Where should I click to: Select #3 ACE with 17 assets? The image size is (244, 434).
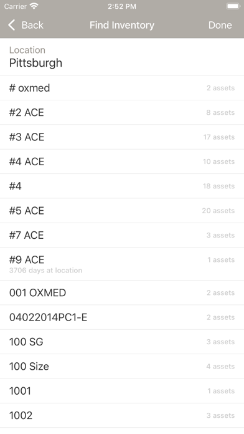click(122, 137)
